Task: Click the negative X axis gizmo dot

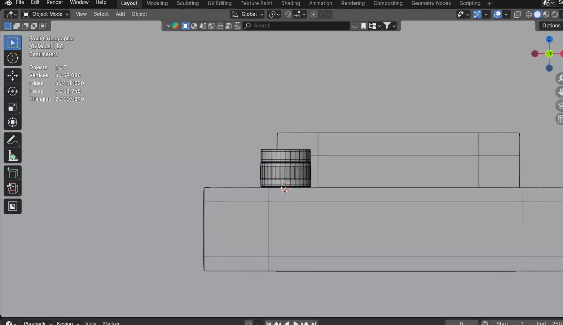Action: click(x=535, y=54)
